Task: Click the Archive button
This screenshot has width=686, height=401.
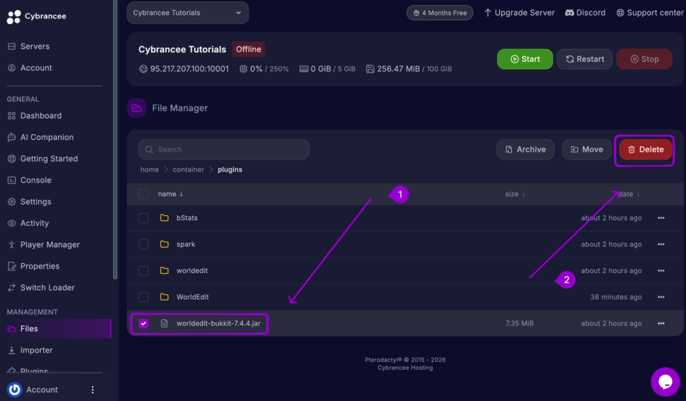Action: point(525,150)
